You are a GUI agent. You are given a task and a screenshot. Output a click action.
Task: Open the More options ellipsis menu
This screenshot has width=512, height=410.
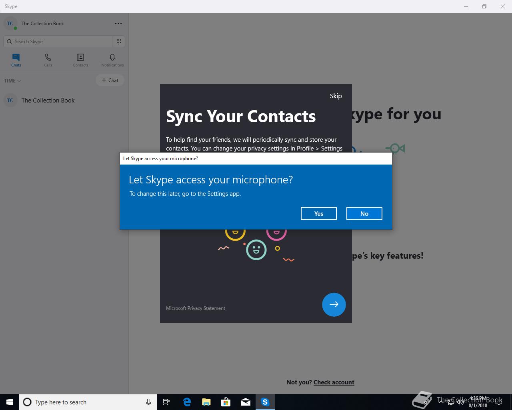pos(118,23)
